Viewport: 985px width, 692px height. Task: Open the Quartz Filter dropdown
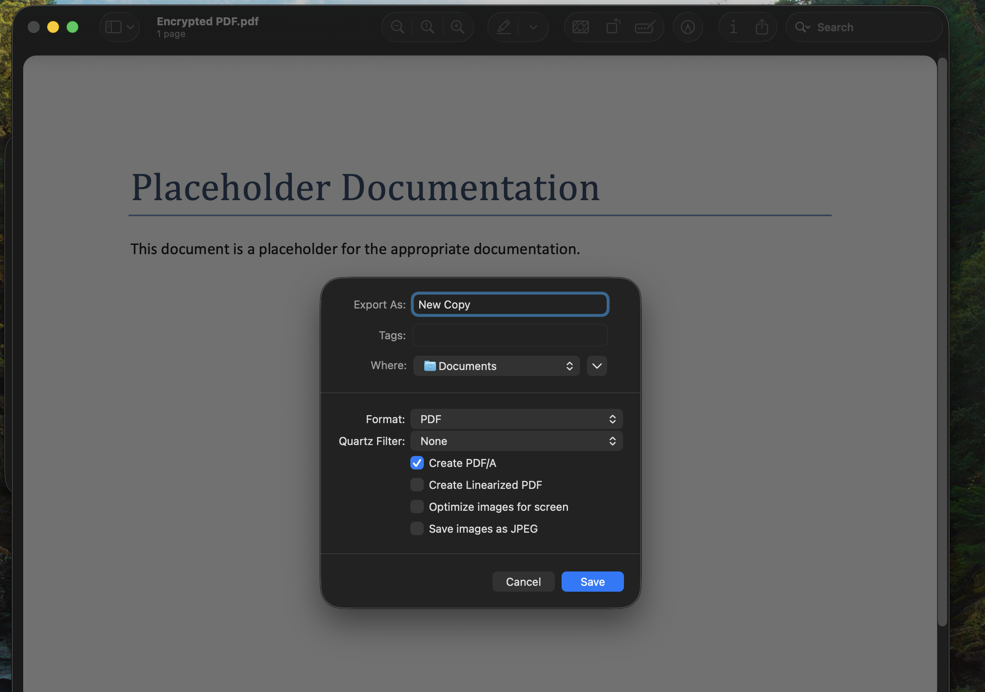click(x=516, y=441)
